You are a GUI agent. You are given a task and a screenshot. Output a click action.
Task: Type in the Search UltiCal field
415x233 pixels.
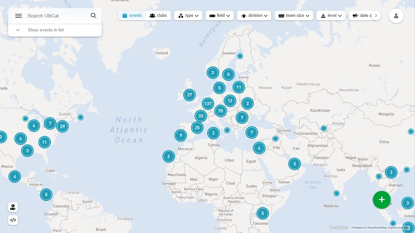click(57, 16)
